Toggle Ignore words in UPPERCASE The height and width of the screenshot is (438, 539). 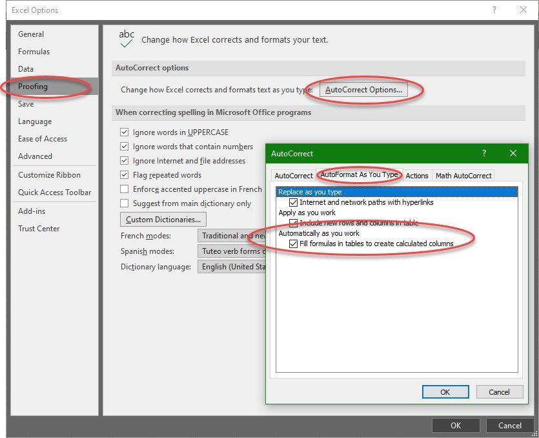pos(124,132)
